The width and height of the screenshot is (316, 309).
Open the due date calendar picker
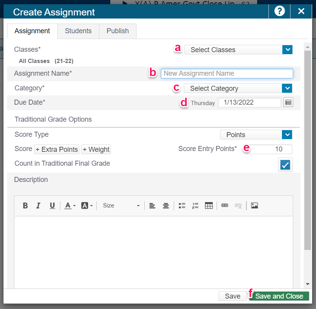(288, 102)
